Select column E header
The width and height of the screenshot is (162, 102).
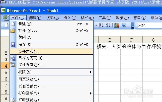pyautogui.click(x=109, y=40)
